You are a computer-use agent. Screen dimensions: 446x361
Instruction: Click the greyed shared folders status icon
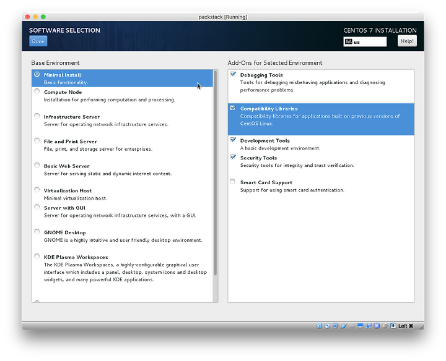tap(352, 326)
